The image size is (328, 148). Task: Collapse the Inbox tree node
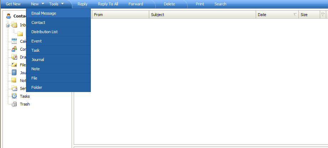coord(7,25)
